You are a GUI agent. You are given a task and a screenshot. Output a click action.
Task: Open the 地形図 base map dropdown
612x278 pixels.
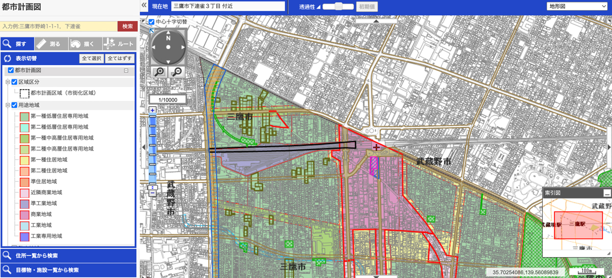577,7
